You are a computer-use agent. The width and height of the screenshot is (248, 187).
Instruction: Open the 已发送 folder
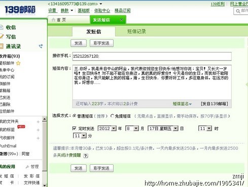pos(5,98)
